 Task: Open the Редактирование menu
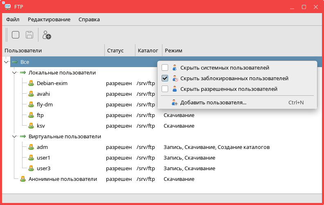(49, 19)
